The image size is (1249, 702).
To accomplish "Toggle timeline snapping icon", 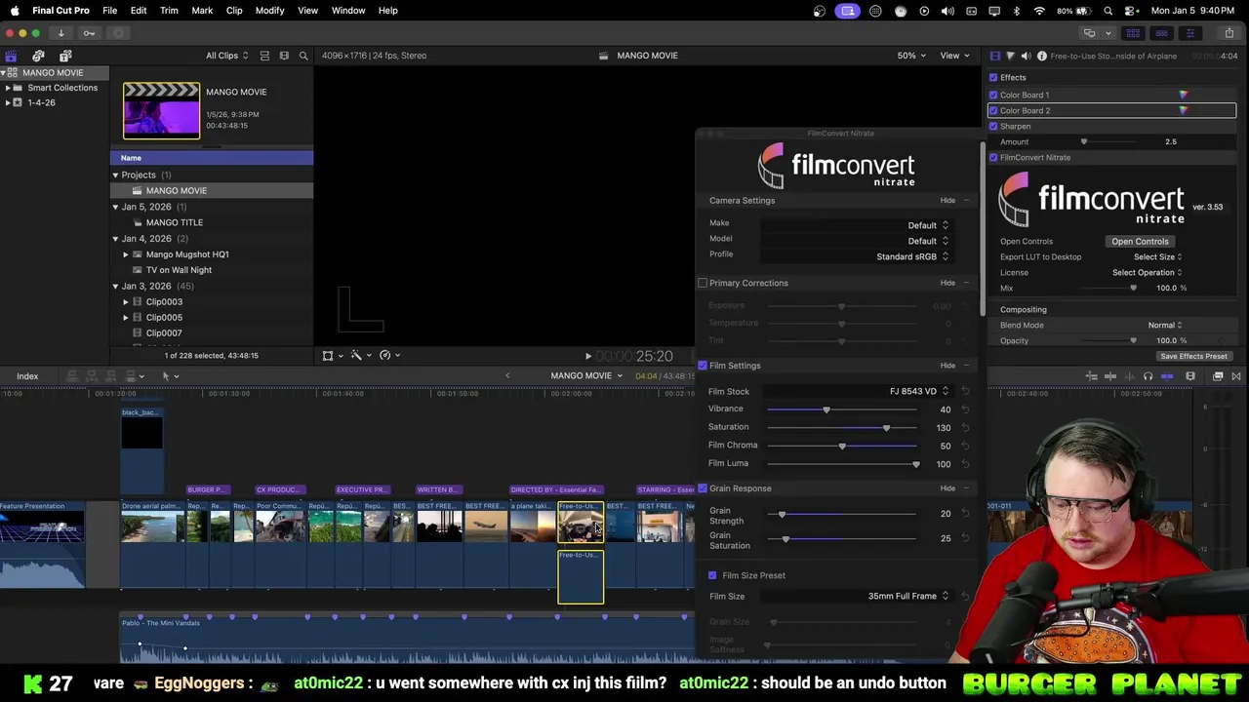I will point(1167,376).
